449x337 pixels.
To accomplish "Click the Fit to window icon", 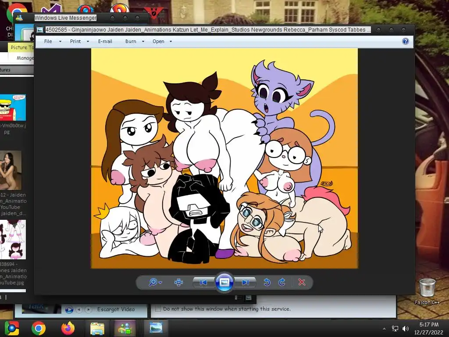I will click(x=179, y=282).
